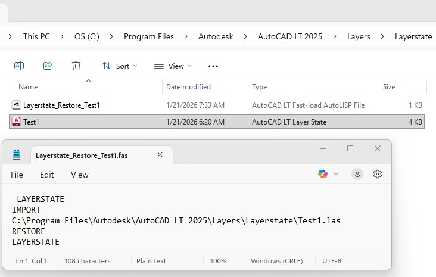Click the 100% zoom level indicator
Screen dimensions: 436x277
[x=218, y=261]
